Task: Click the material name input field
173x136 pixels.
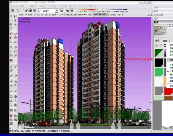Action: pyautogui.click(x=170, y=26)
